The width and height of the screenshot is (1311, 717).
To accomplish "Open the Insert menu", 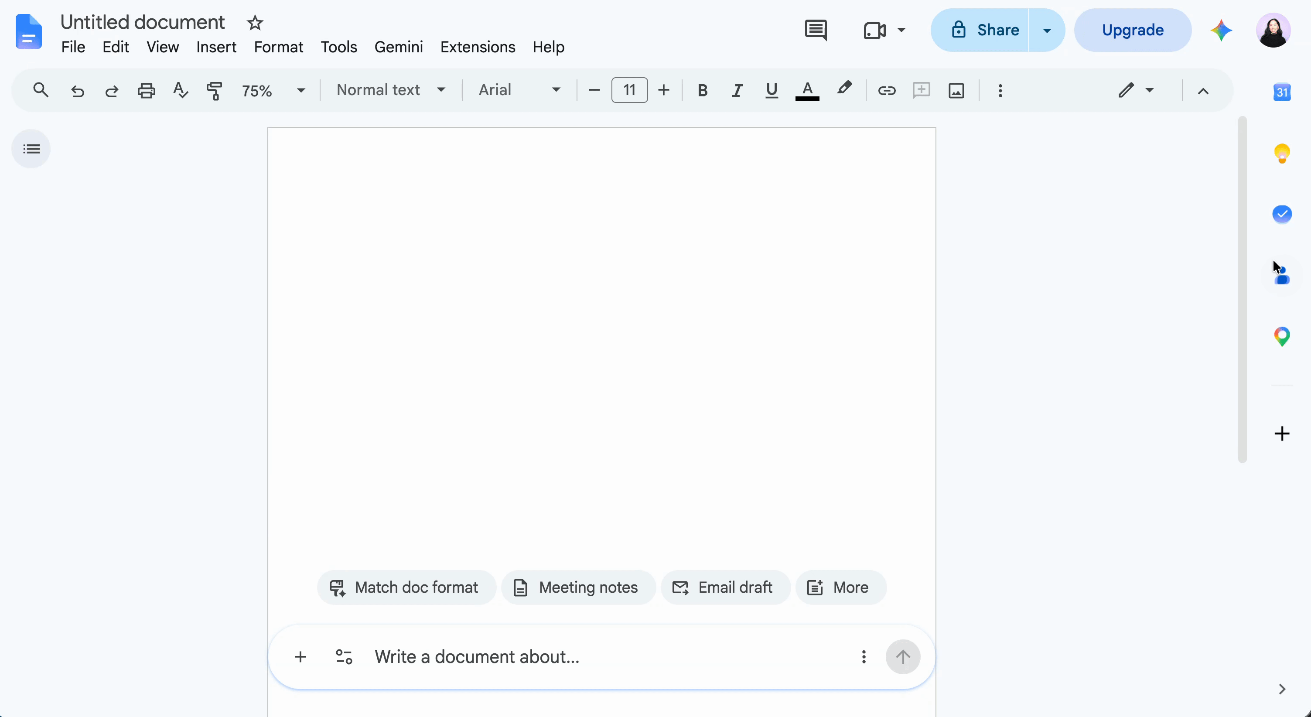I will coord(216,47).
